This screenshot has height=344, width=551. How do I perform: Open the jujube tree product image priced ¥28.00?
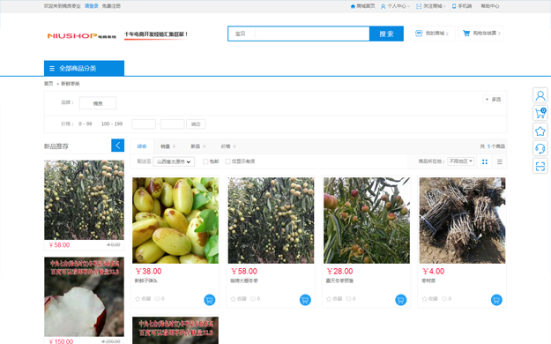coord(367,221)
